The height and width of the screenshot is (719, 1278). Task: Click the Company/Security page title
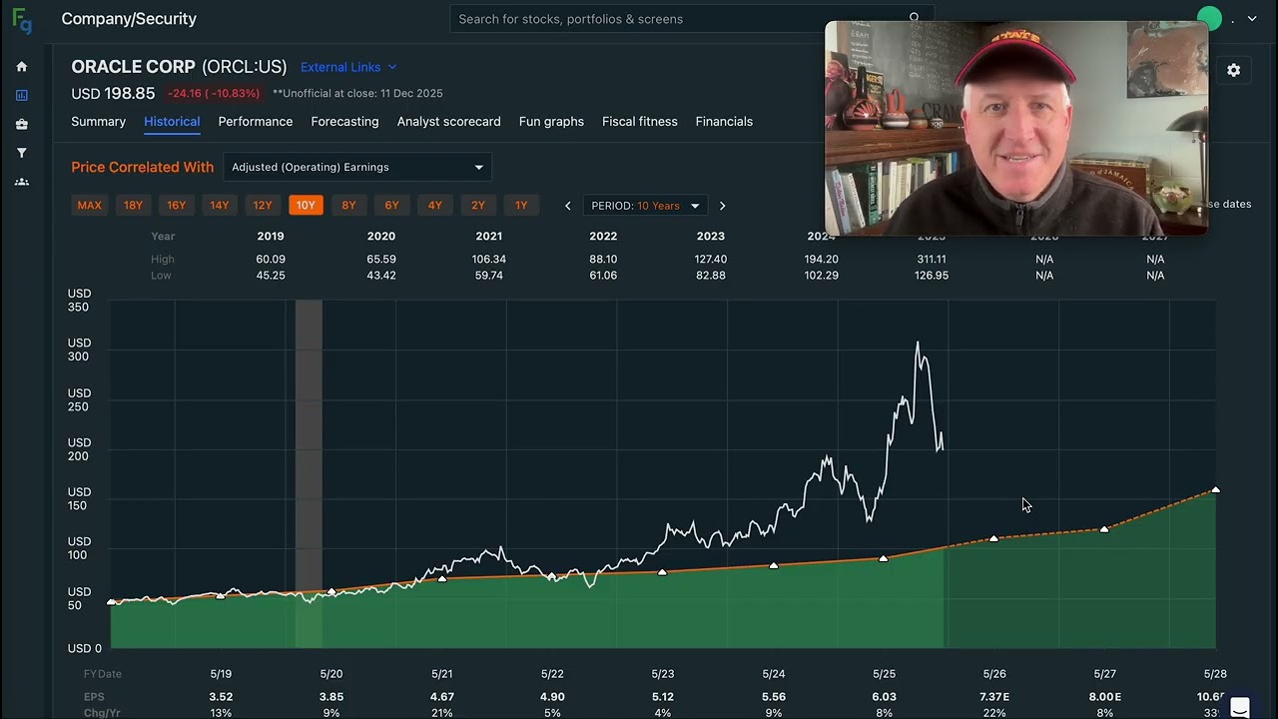tap(129, 19)
